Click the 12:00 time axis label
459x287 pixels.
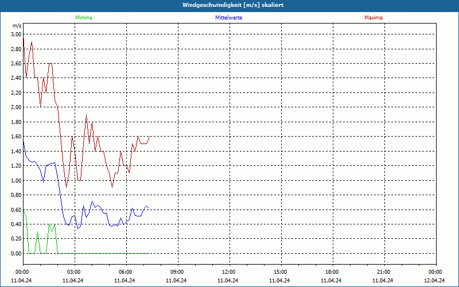[229, 272]
